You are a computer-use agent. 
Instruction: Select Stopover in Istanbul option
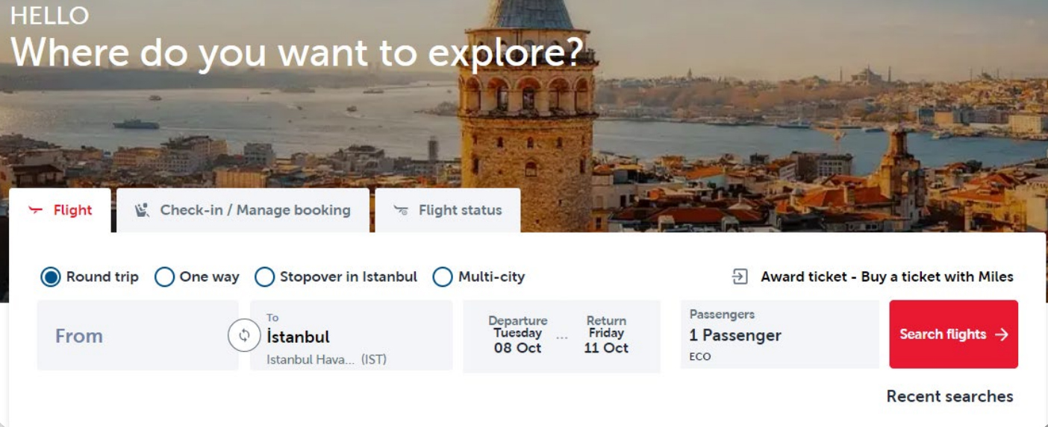pyautogui.click(x=265, y=277)
